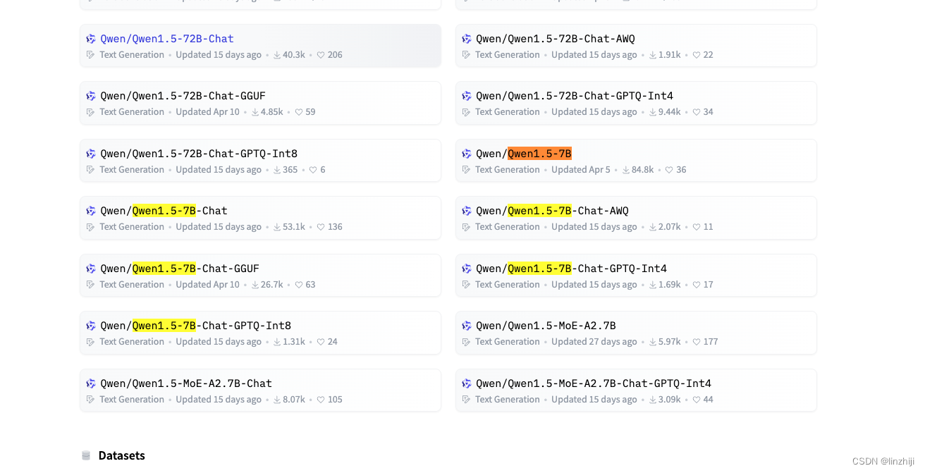The height and width of the screenshot is (473, 925).
Task: Click the Text Generation tag icon under Qwen1.5-7B-Chat-GGUF
Action: [90, 285]
